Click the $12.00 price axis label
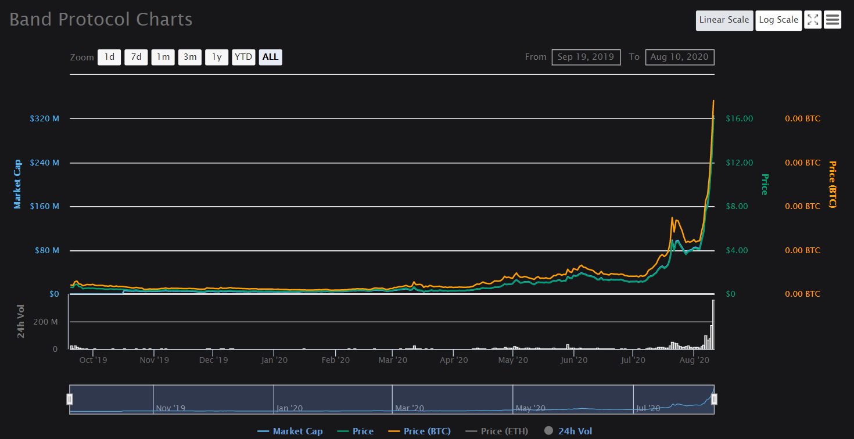Screen dimensions: 854x439 tap(740, 163)
